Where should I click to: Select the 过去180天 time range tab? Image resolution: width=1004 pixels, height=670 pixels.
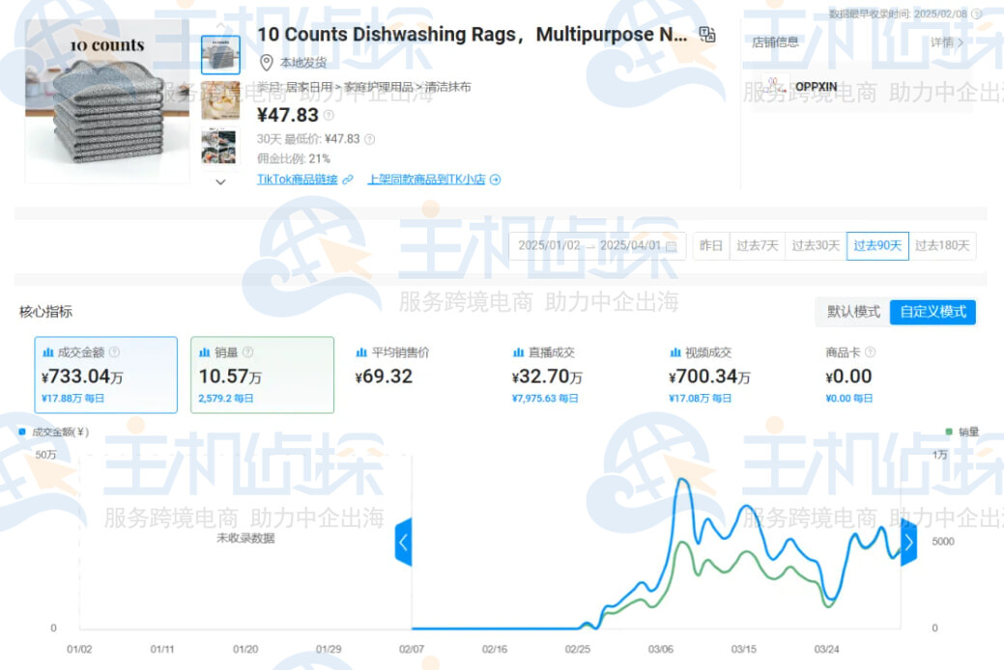(942, 246)
